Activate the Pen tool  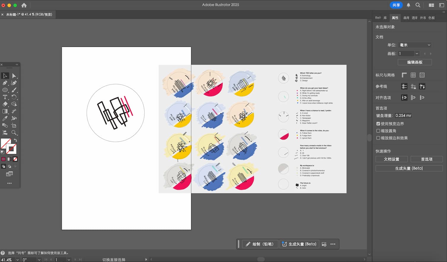[x=5, y=83]
